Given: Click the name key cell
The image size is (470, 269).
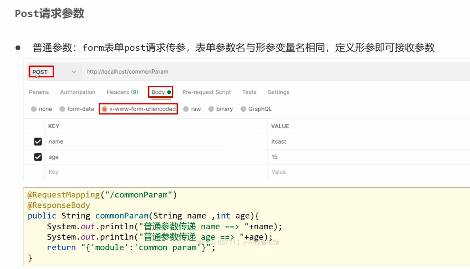Looking at the screenshot, I should click(x=156, y=142).
